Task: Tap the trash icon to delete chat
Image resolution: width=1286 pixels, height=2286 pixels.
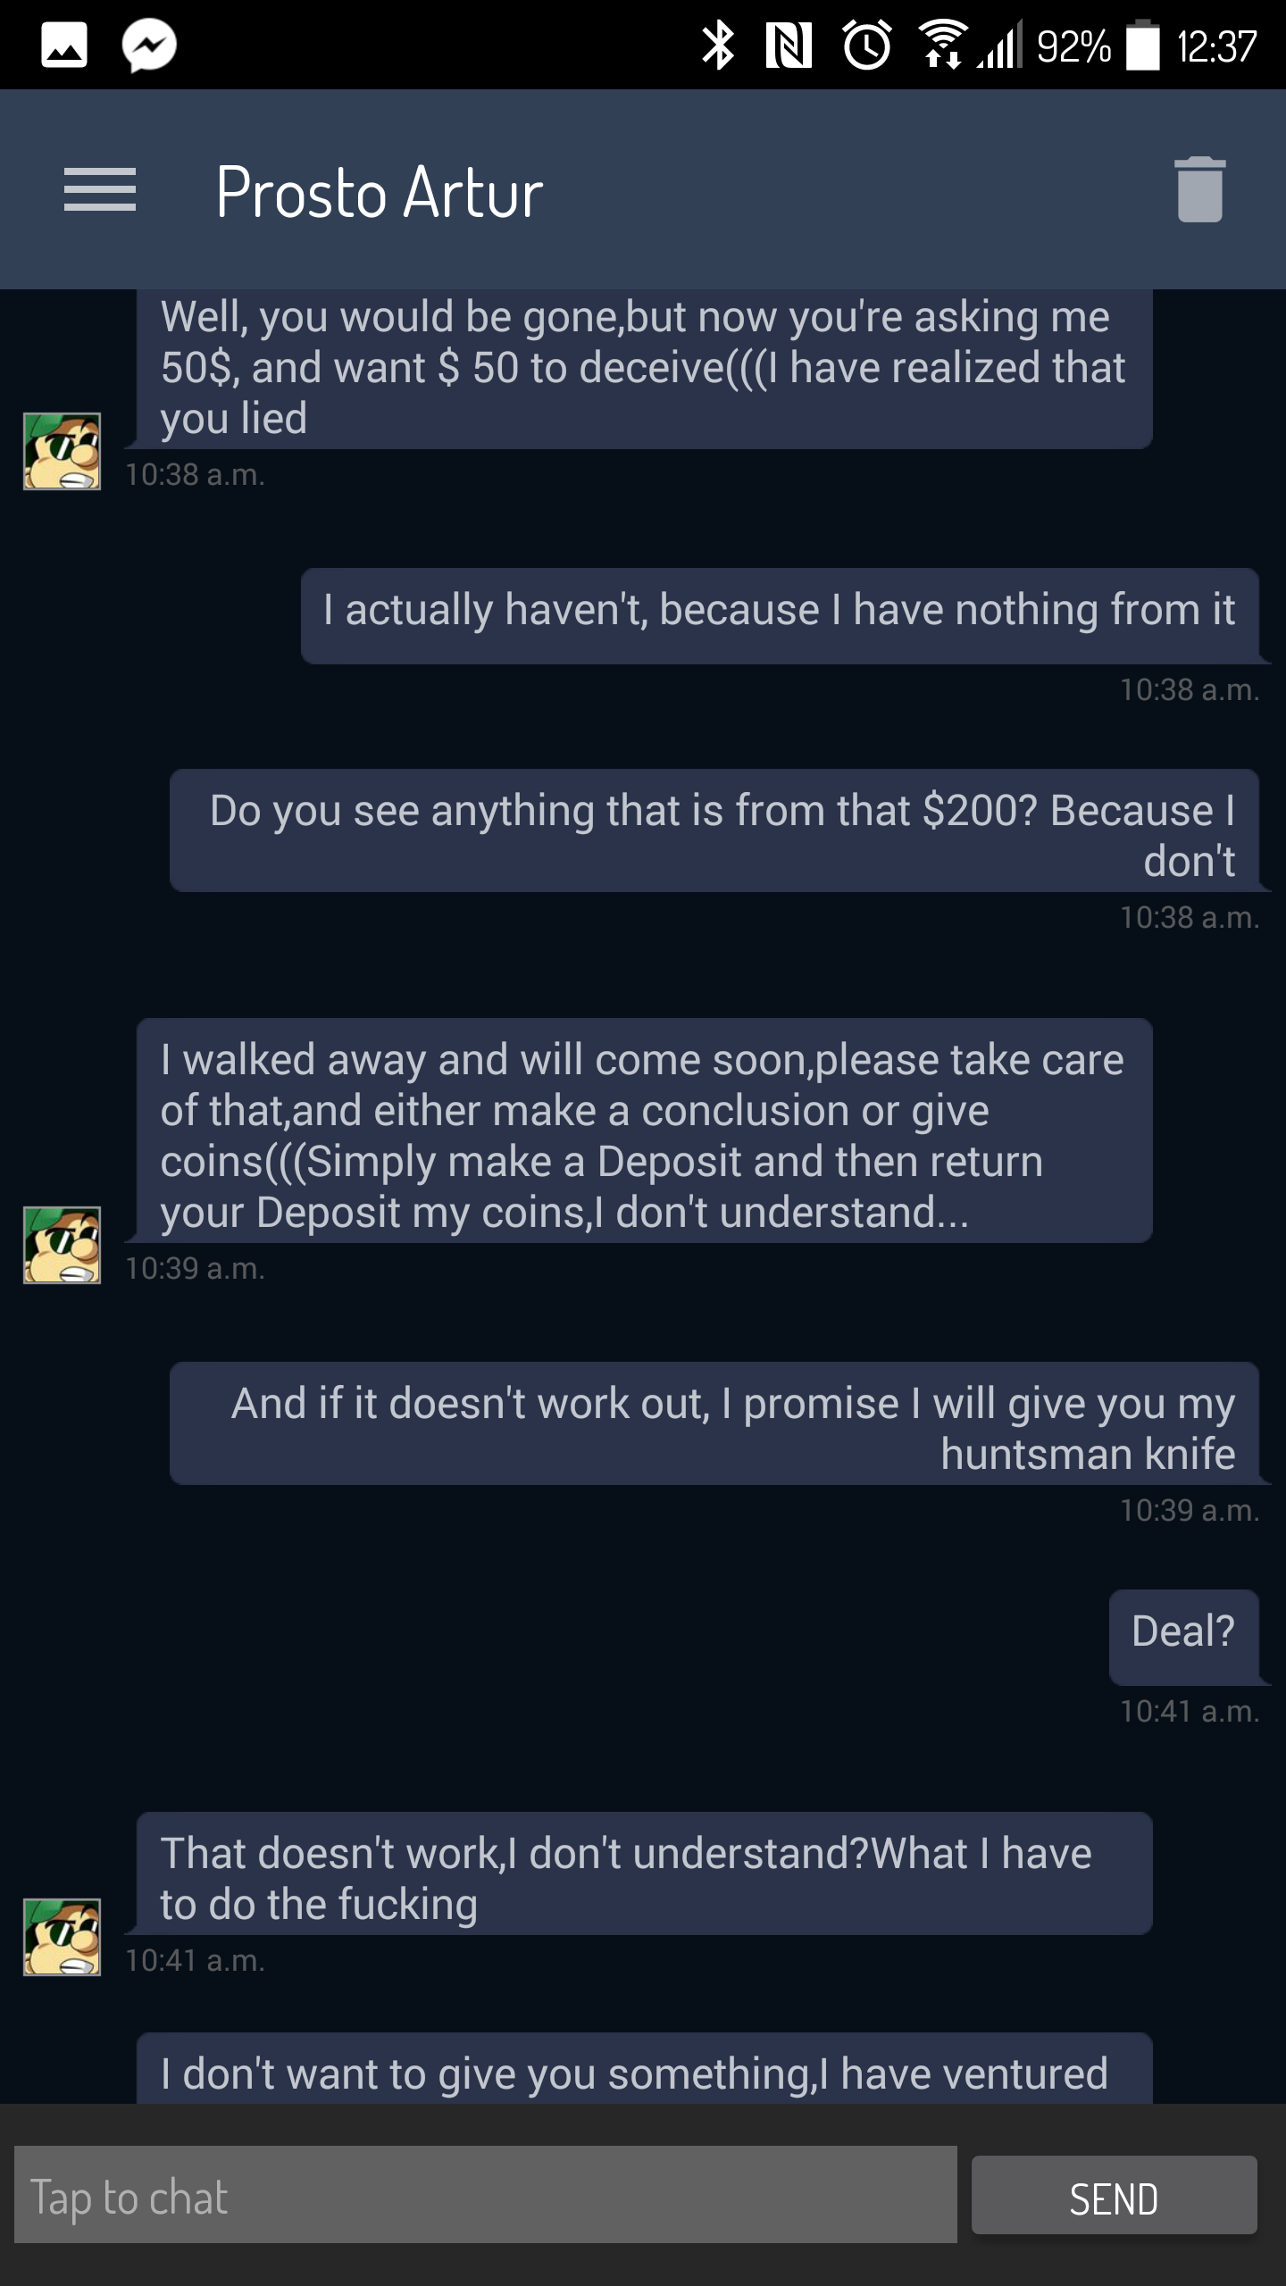Action: tap(1199, 189)
